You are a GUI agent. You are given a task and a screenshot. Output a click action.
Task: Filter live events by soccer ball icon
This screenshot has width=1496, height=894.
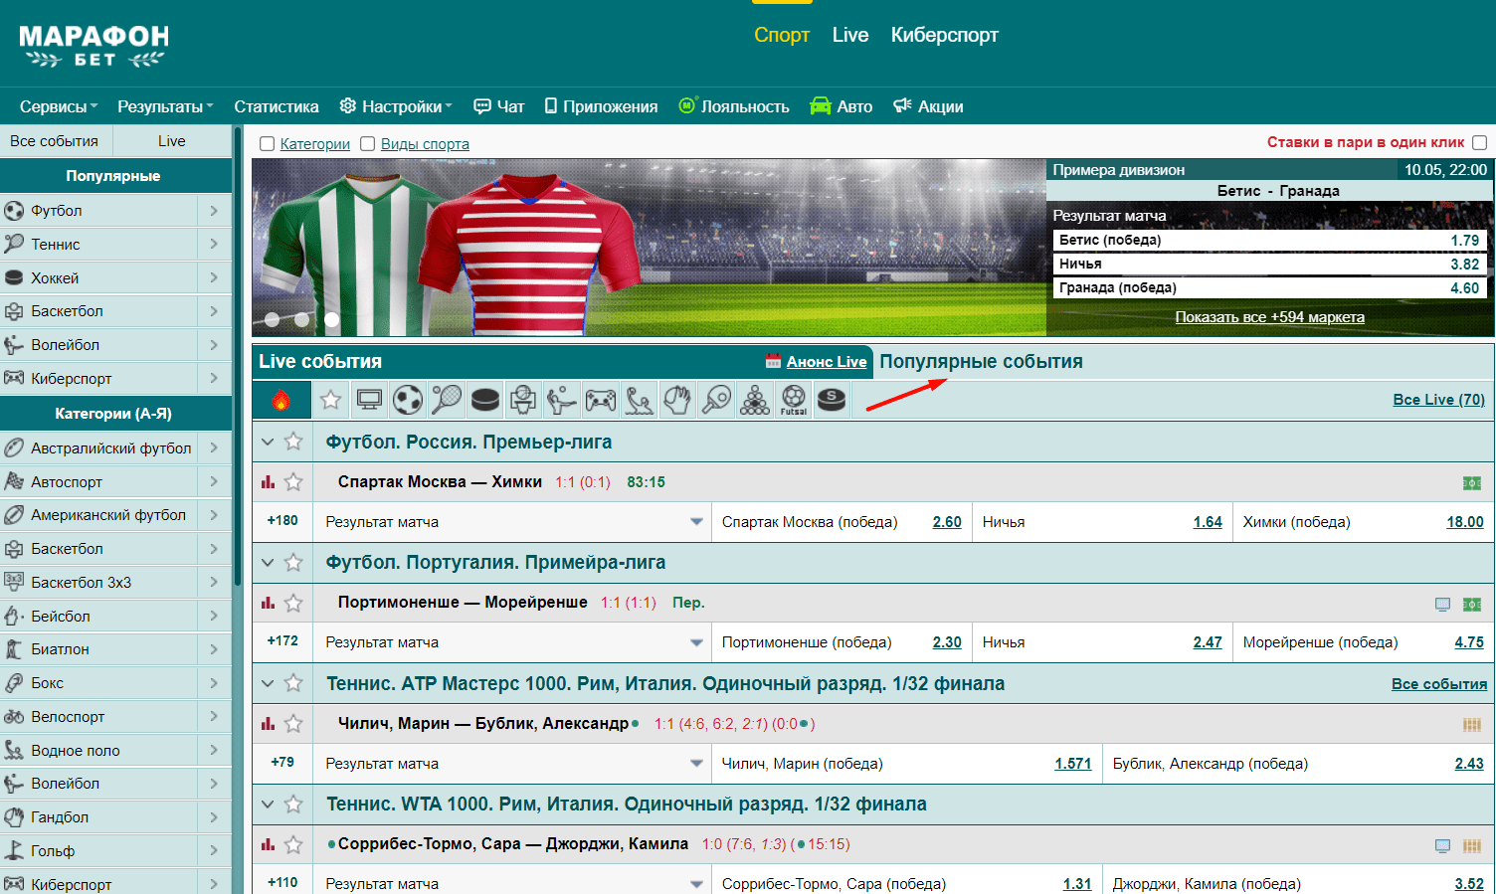(x=408, y=400)
